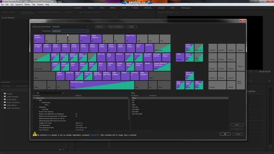274x154 pixels.
Task: Select the Alt modifier row
Action: (133, 103)
